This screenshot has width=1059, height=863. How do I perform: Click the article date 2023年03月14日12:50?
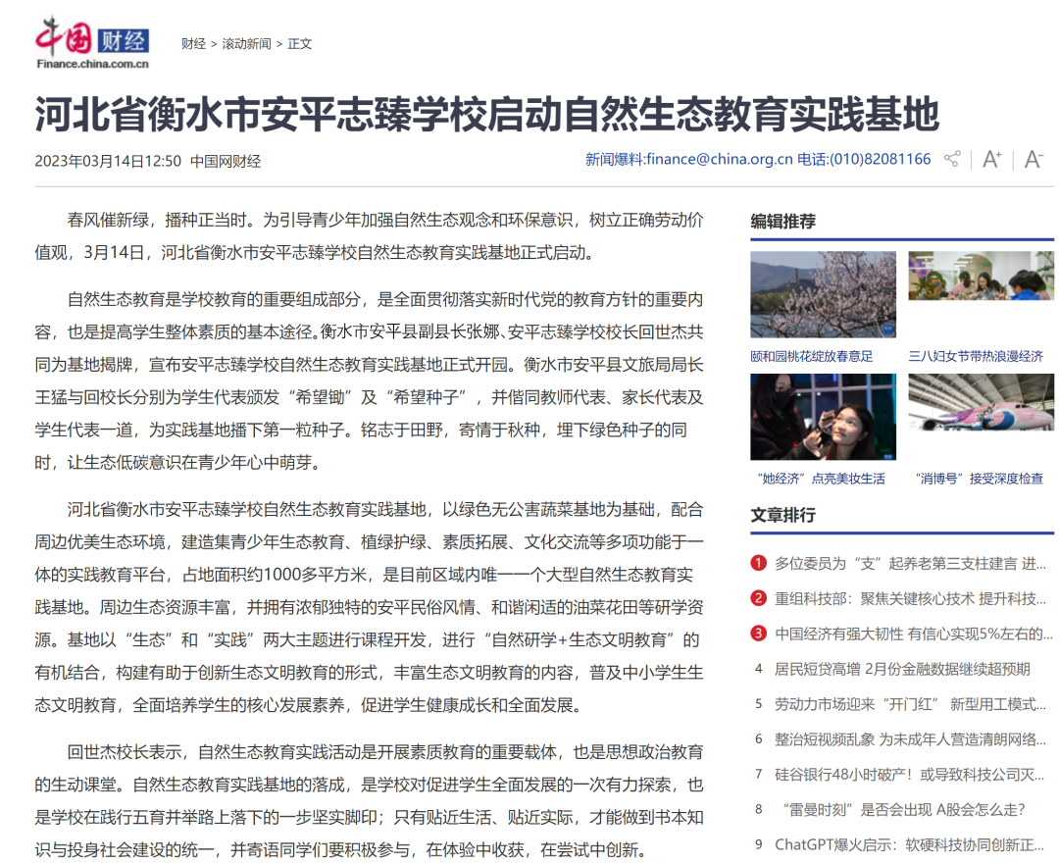click(x=108, y=162)
